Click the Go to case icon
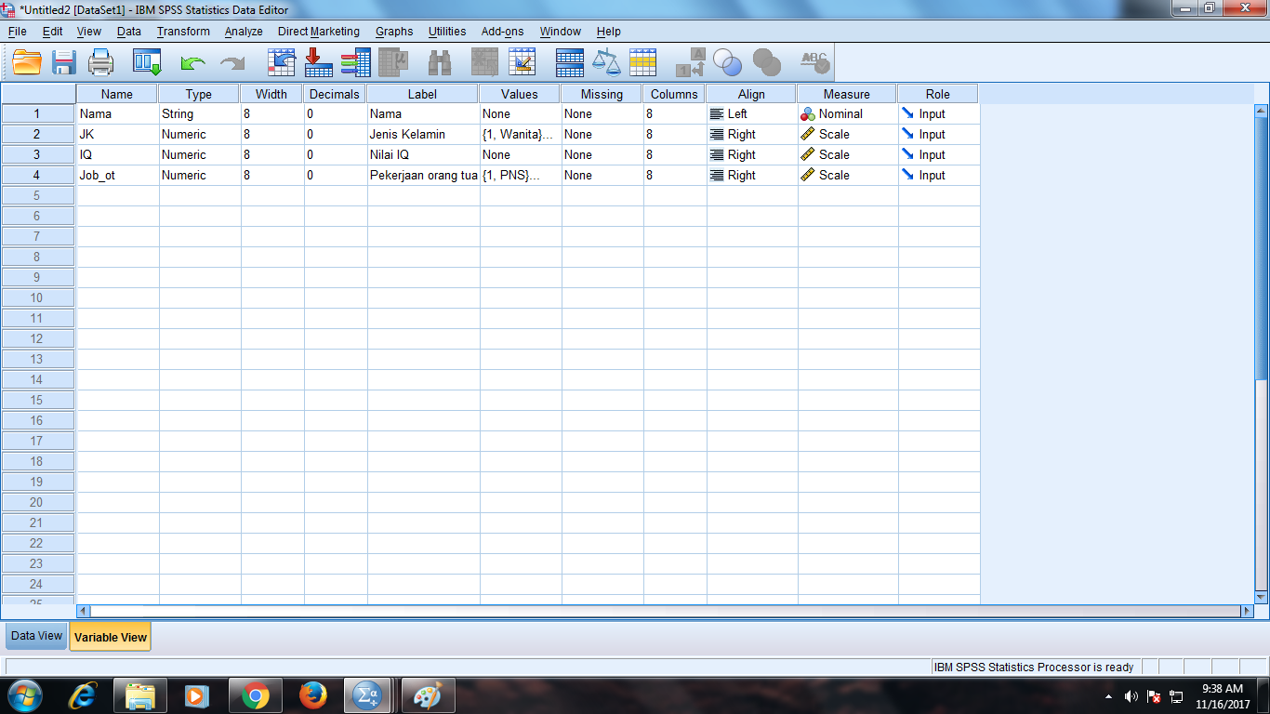The height and width of the screenshot is (714, 1270). tap(281, 62)
